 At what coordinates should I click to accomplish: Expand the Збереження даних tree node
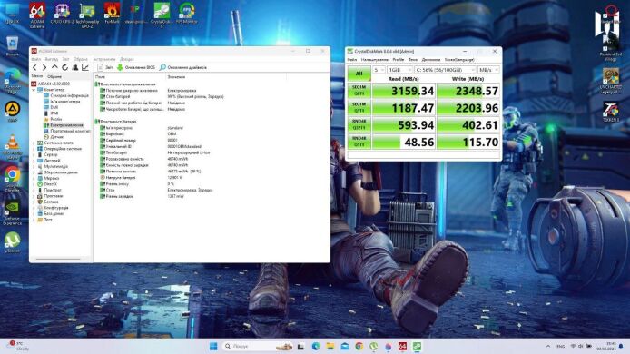[34, 172]
